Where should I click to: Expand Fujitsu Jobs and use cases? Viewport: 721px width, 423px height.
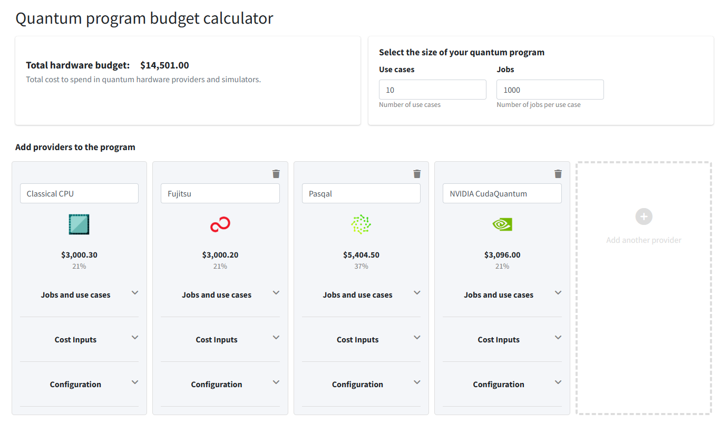[276, 293]
